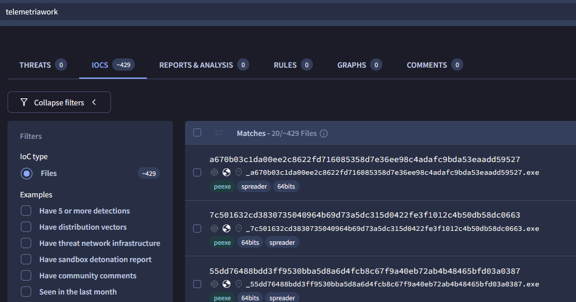Viewport: 576px width, 302px height.
Task: Click the IoC type heading
Action: tap(34, 157)
